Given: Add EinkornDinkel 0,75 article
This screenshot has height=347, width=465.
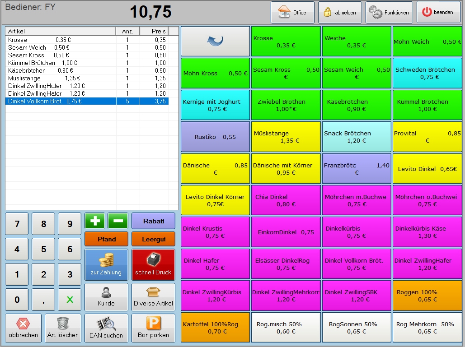Looking at the screenshot, I should coord(286,232).
